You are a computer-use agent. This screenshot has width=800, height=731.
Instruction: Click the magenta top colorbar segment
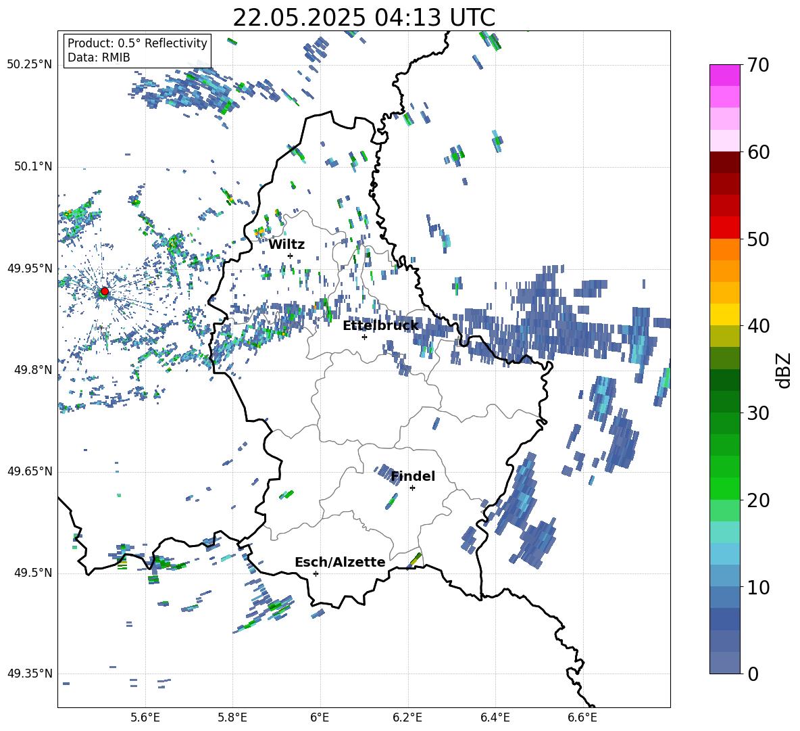pyautogui.click(x=724, y=76)
